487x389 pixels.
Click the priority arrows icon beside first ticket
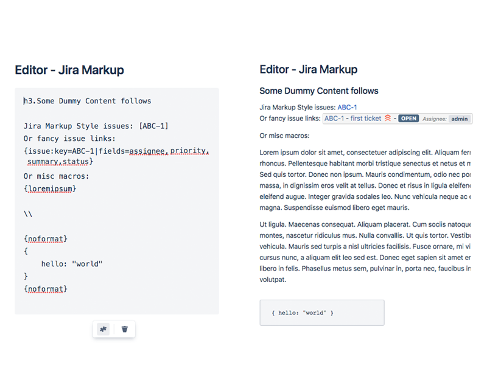click(388, 118)
